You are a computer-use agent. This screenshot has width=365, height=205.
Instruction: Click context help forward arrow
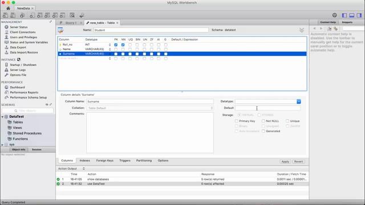(x=321, y=28)
